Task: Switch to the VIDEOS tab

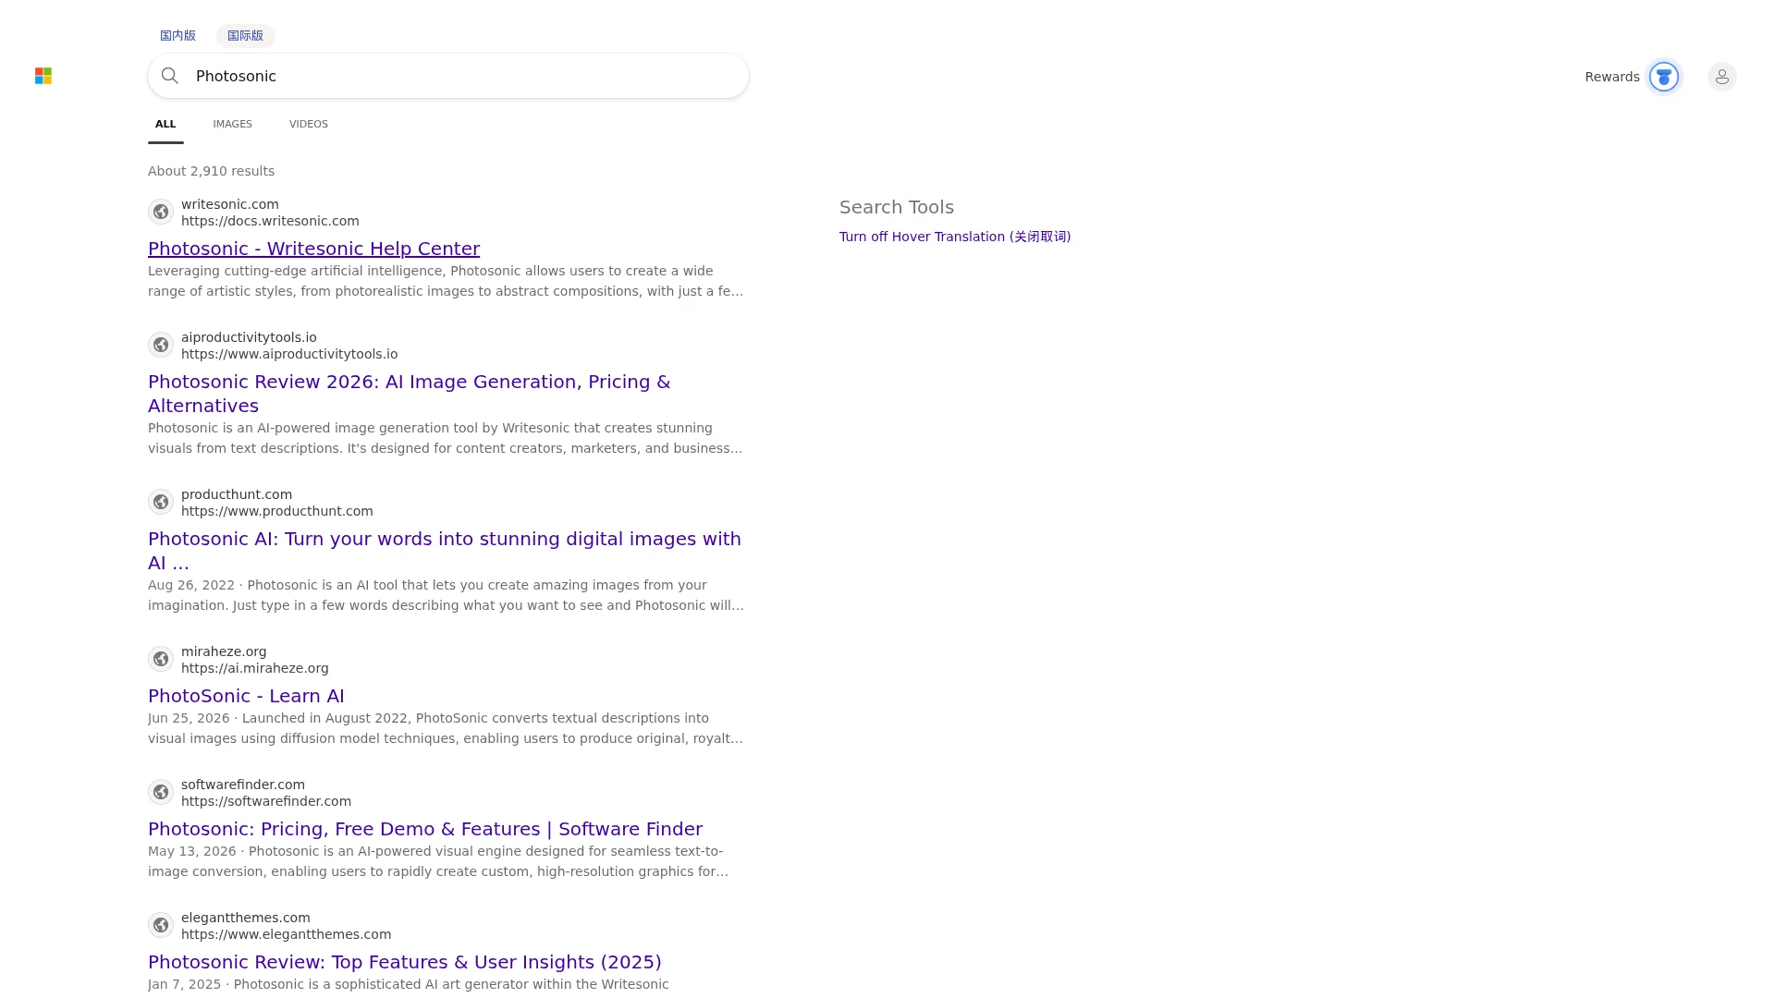Action: tap(309, 124)
